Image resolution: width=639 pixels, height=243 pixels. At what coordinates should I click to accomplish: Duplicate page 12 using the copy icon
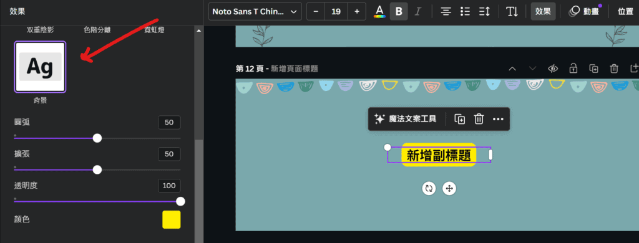coord(594,69)
